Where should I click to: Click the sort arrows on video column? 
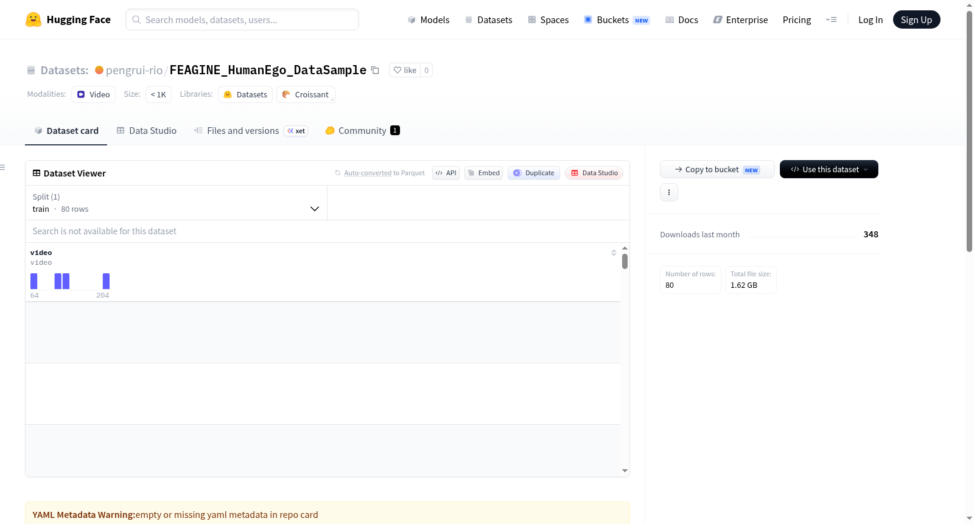[x=614, y=253]
